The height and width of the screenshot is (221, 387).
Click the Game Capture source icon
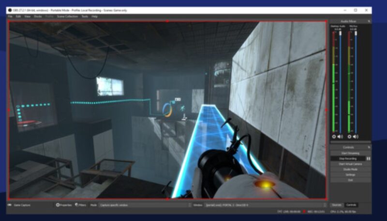[9, 205]
